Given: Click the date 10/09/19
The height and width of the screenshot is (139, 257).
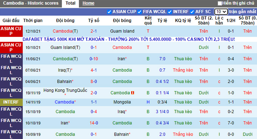Looking at the screenshot, I should coord(33,134).
